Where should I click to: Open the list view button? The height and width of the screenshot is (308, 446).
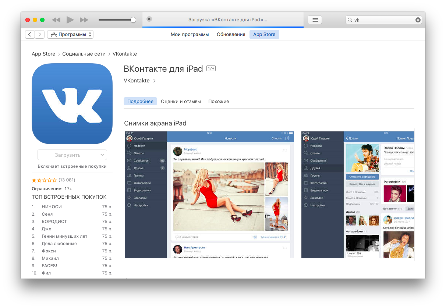point(315,20)
